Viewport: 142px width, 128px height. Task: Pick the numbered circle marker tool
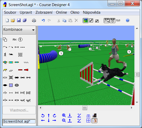[20, 39]
